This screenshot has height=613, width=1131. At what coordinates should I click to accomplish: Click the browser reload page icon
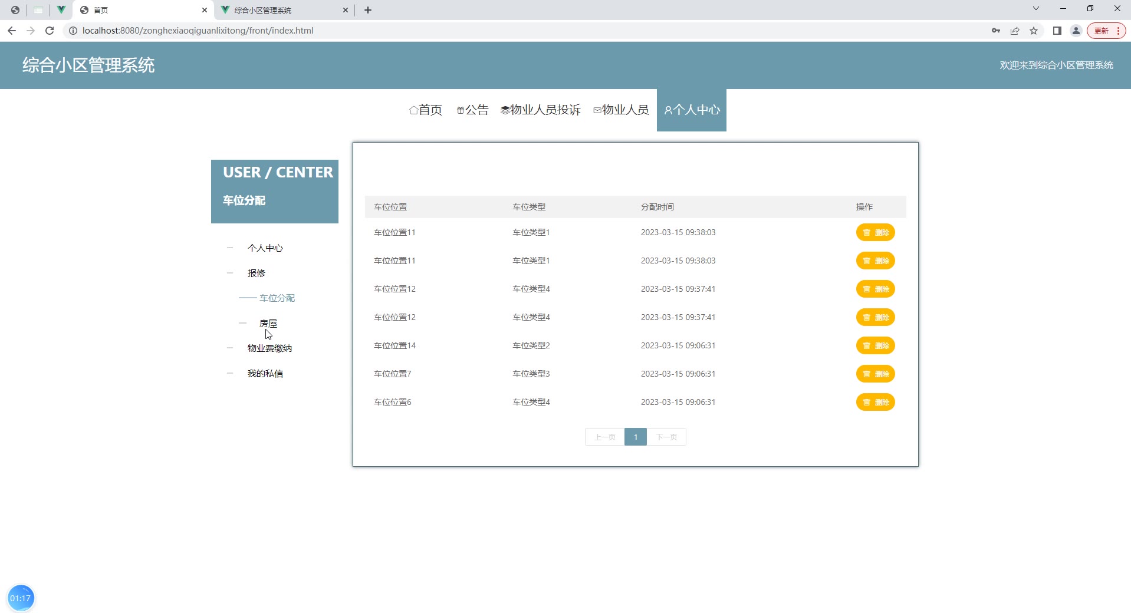point(50,31)
